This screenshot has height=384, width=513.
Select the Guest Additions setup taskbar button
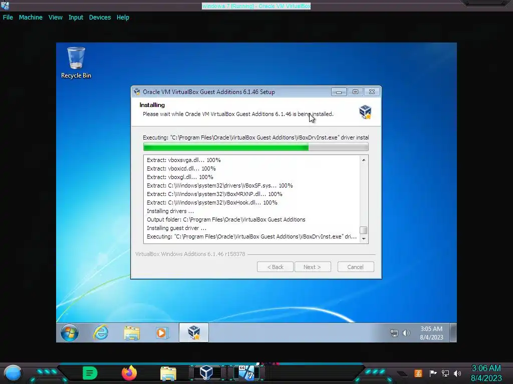click(x=194, y=332)
